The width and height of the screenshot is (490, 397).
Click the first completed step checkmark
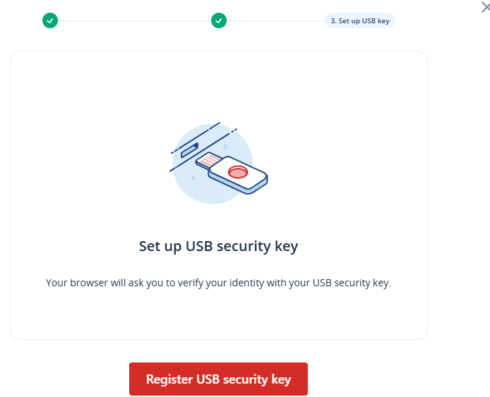[49, 20]
